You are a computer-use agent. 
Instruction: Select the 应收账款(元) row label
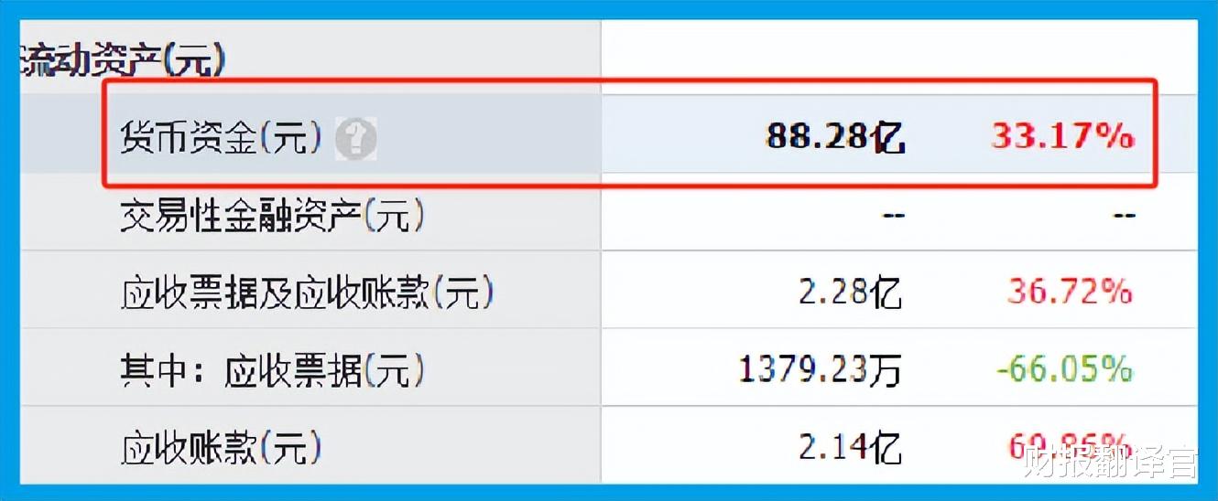point(221,448)
